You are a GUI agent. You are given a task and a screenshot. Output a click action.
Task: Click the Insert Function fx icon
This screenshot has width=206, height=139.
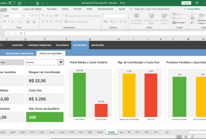21,33
